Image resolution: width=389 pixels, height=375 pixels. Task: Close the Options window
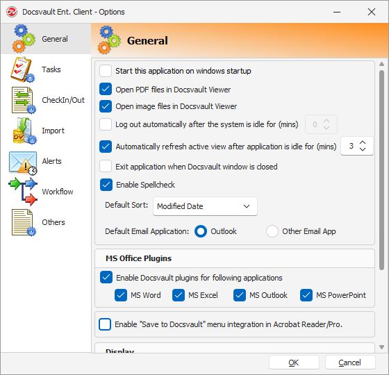(x=372, y=12)
